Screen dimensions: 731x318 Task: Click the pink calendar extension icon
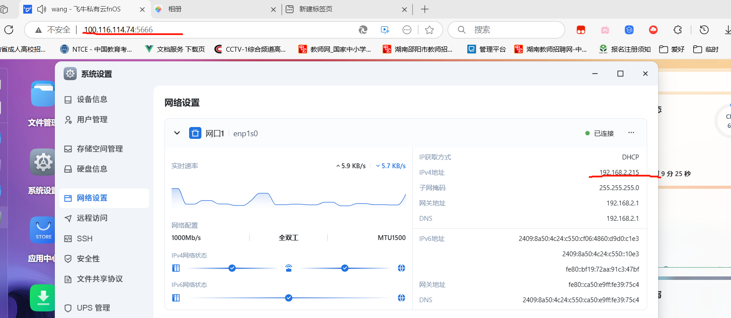(x=605, y=30)
